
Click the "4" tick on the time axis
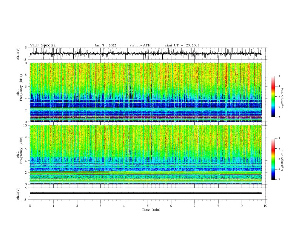click(124, 206)
